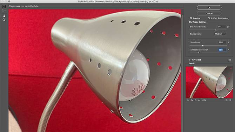The width and height of the screenshot is (235, 132).
Task: Click the 'Source Noise' label
Action: coord(196,34)
